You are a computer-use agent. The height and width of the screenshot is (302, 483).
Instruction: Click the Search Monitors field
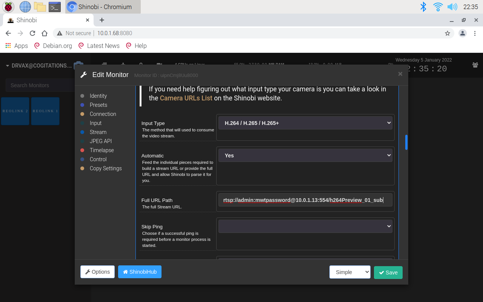coord(40,85)
